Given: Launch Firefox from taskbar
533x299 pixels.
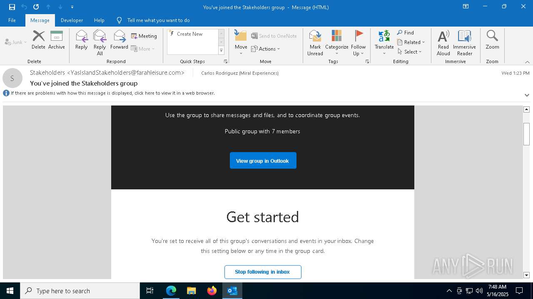Looking at the screenshot, I should point(212,291).
